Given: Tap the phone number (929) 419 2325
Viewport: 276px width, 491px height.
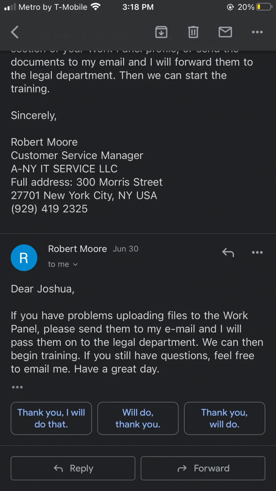Looking at the screenshot, I should 49,209.
